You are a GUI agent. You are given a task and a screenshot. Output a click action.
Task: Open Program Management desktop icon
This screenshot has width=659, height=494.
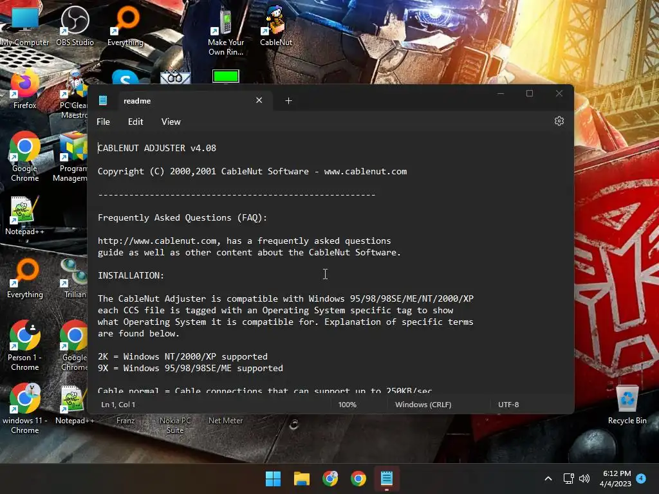[71, 156]
